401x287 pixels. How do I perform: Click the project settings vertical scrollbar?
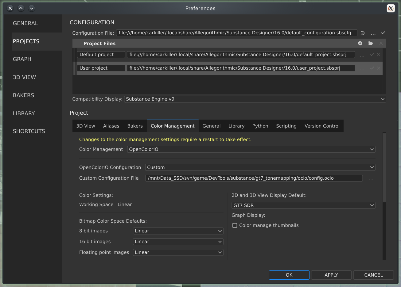[x=384, y=167]
